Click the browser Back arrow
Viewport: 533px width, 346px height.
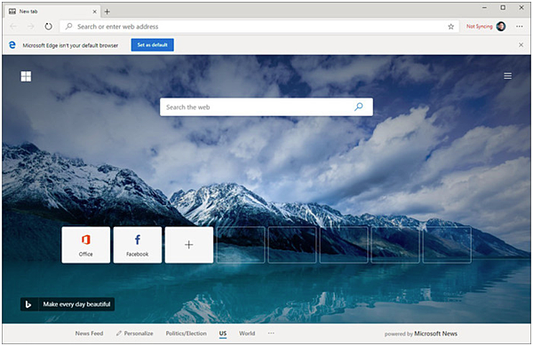(x=13, y=27)
